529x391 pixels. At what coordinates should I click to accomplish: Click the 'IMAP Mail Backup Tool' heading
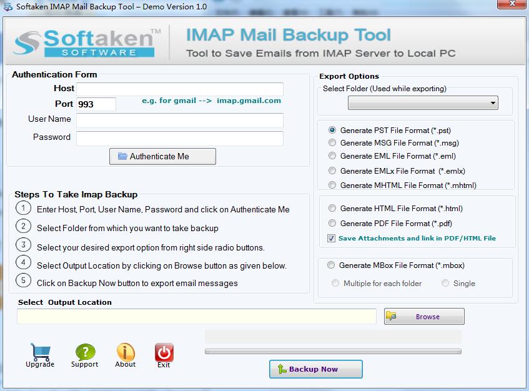(x=289, y=35)
